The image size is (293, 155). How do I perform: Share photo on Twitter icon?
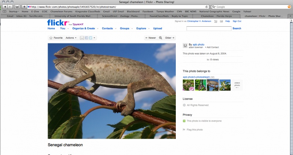(x=90, y=38)
